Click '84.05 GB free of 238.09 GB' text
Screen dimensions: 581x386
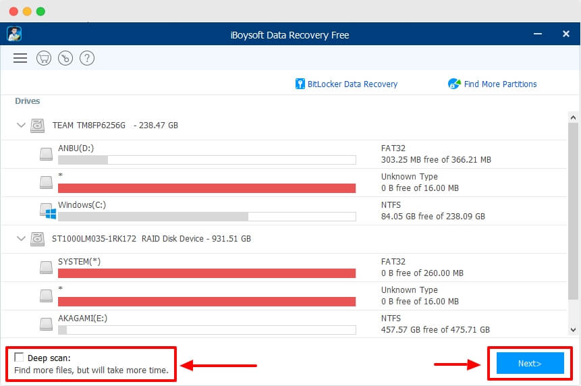click(x=433, y=217)
